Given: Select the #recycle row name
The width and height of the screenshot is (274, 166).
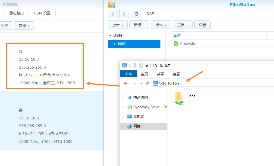Looking at the screenshot, I should (187, 44).
